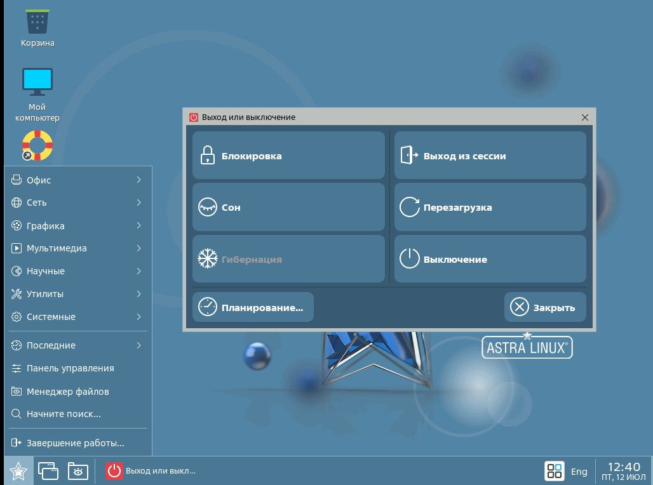Image resolution: width=653 pixels, height=485 pixels.
Task: Click the folder-with-eye icon in the taskbar
Action: click(x=77, y=470)
